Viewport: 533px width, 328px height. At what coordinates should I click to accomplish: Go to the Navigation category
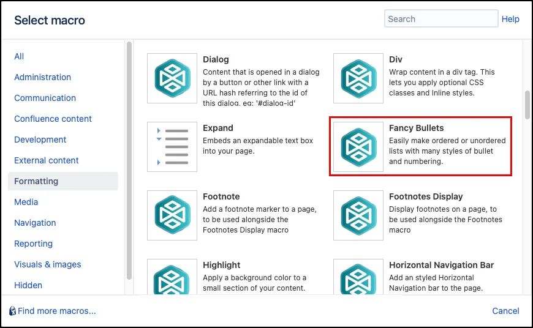coord(35,223)
